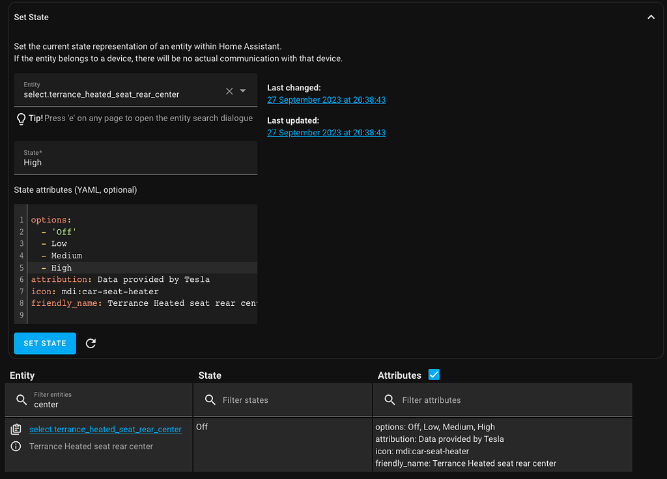Click the info icon next to Terrance Heated seat
The height and width of the screenshot is (479, 667).
tap(16, 446)
